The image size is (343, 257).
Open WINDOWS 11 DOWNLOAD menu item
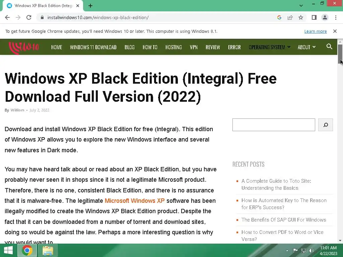(93, 47)
